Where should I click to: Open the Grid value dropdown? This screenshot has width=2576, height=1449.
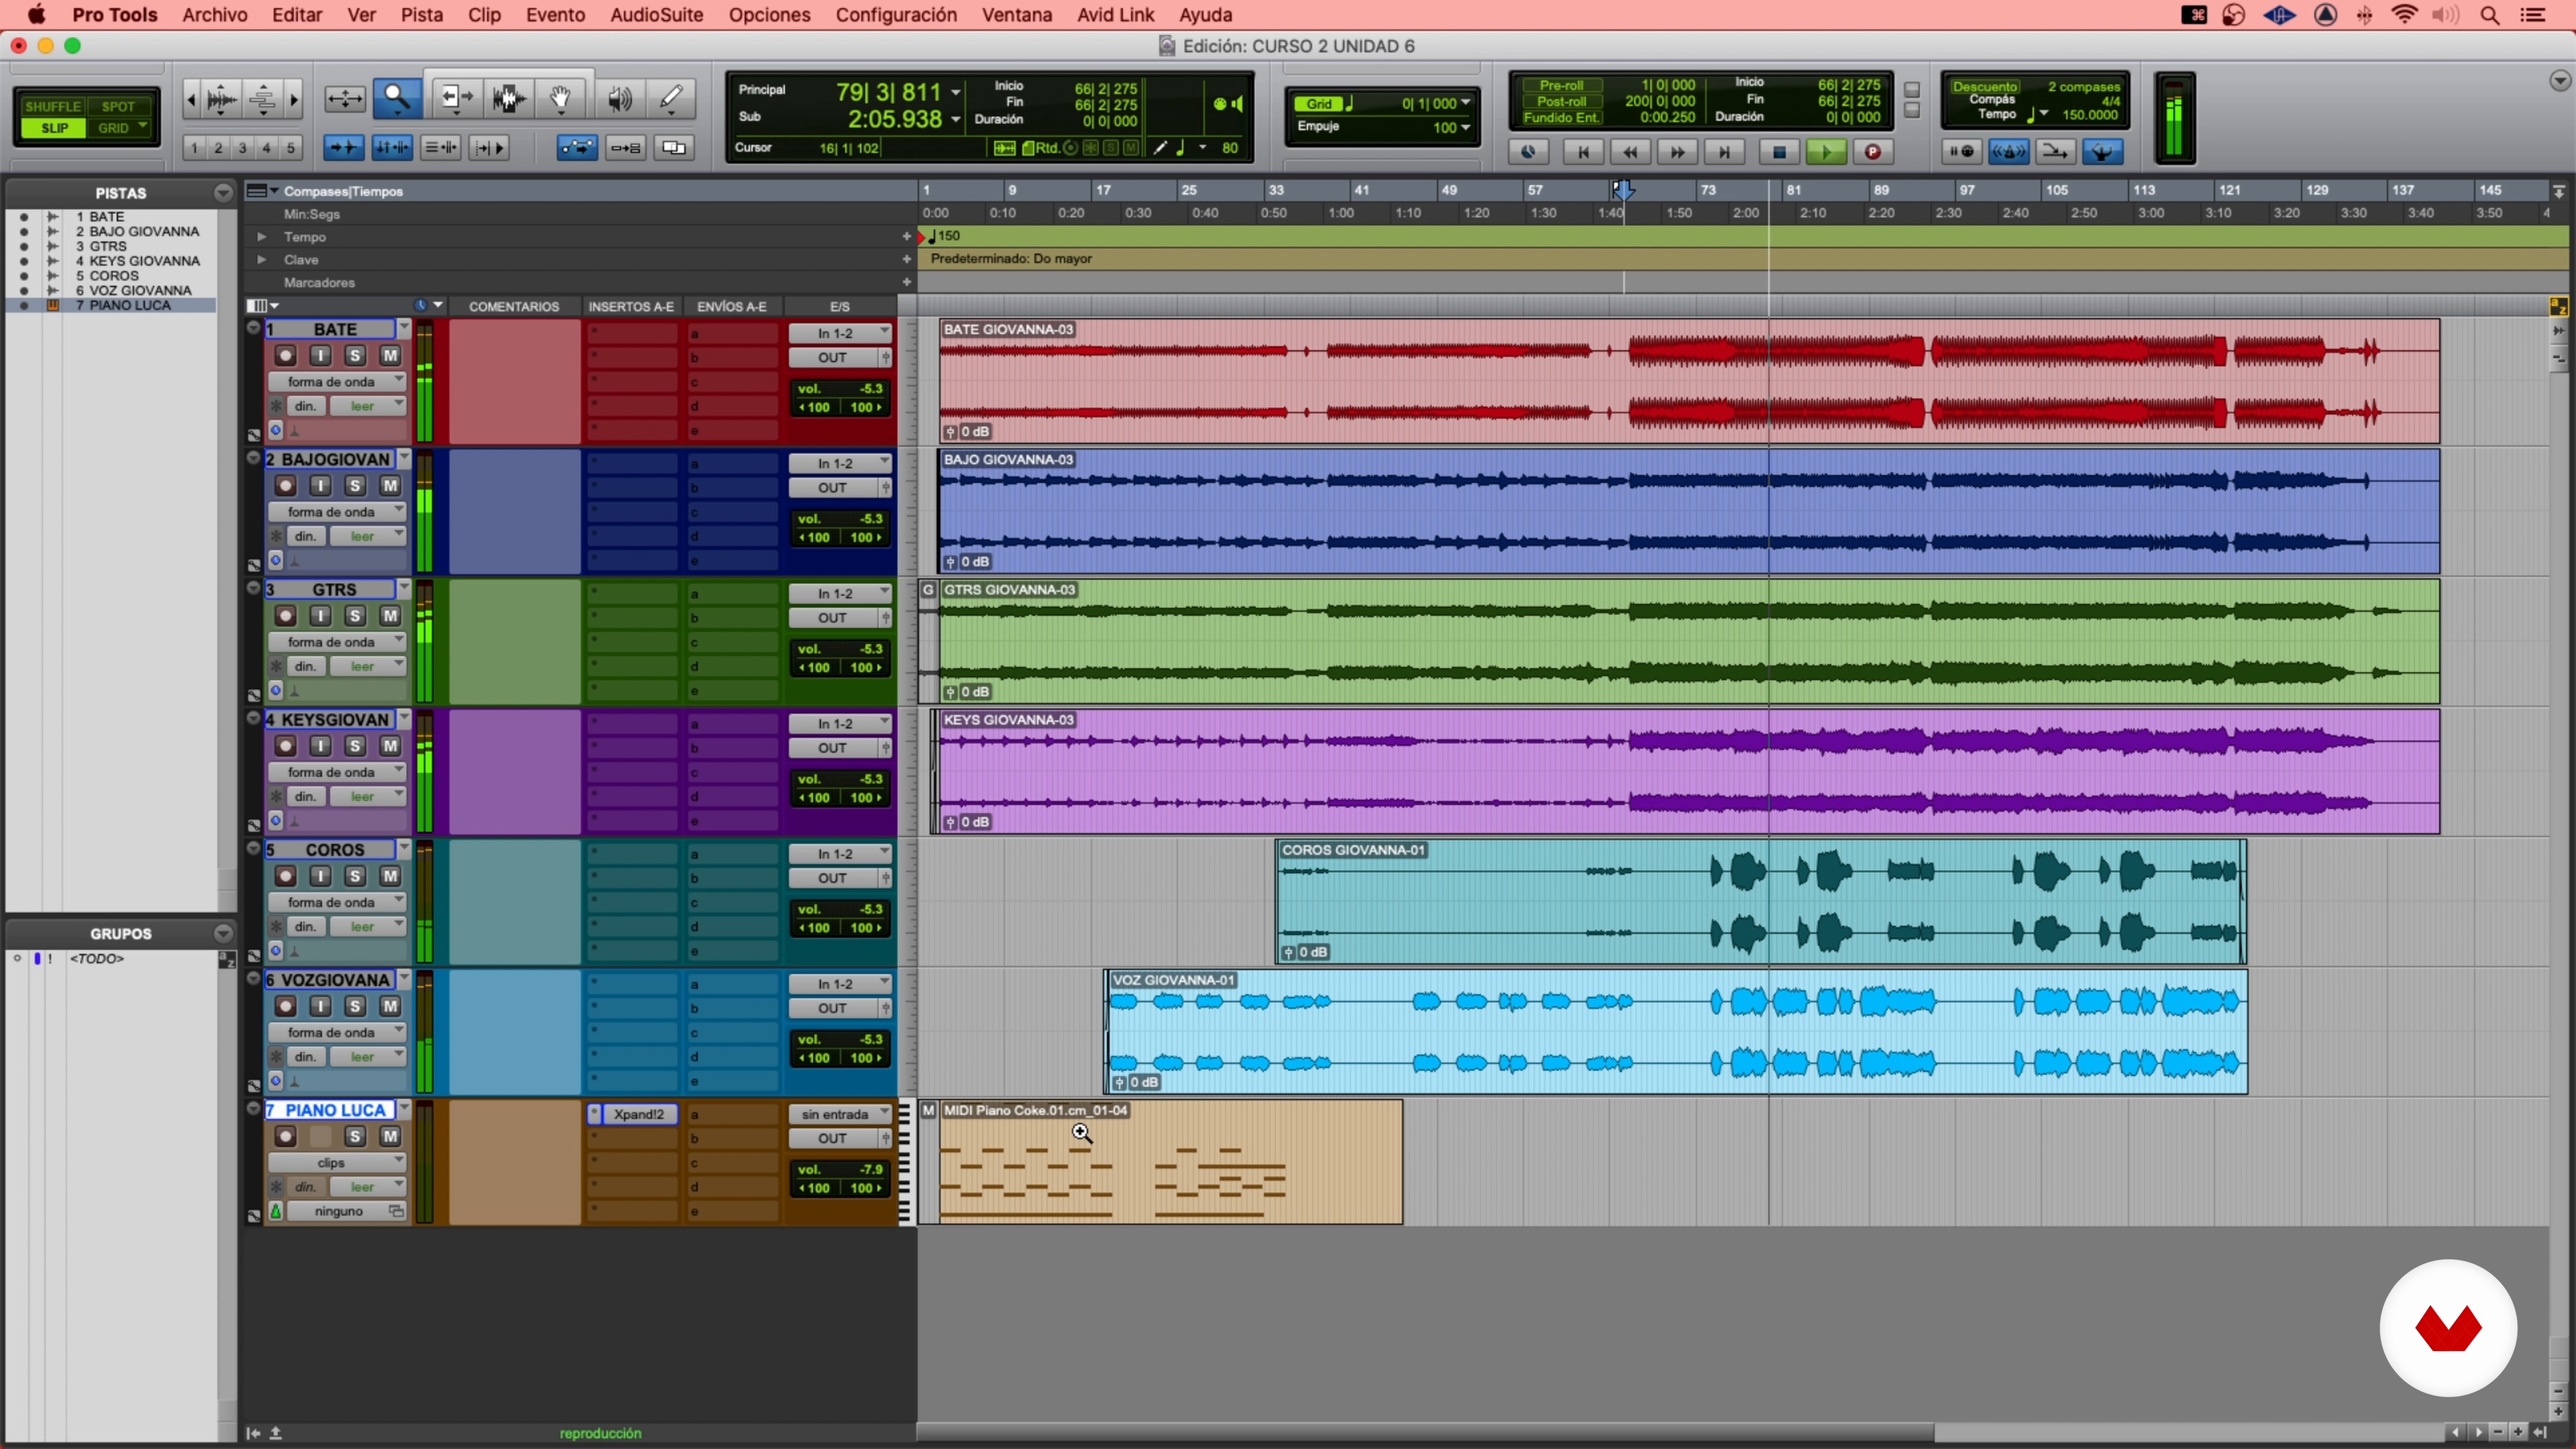click(1466, 103)
